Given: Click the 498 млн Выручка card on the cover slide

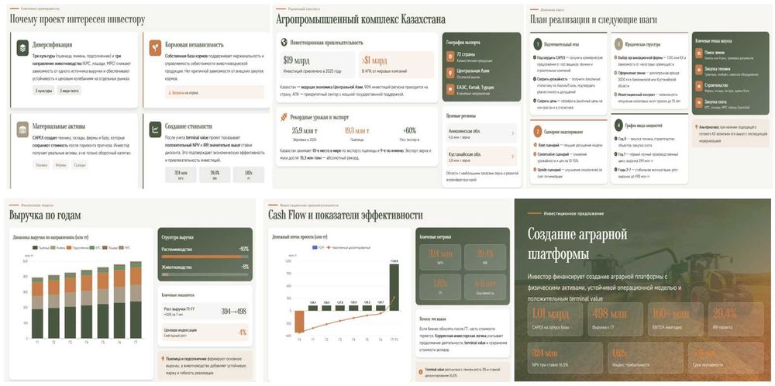Looking at the screenshot, I should tap(615, 319).
